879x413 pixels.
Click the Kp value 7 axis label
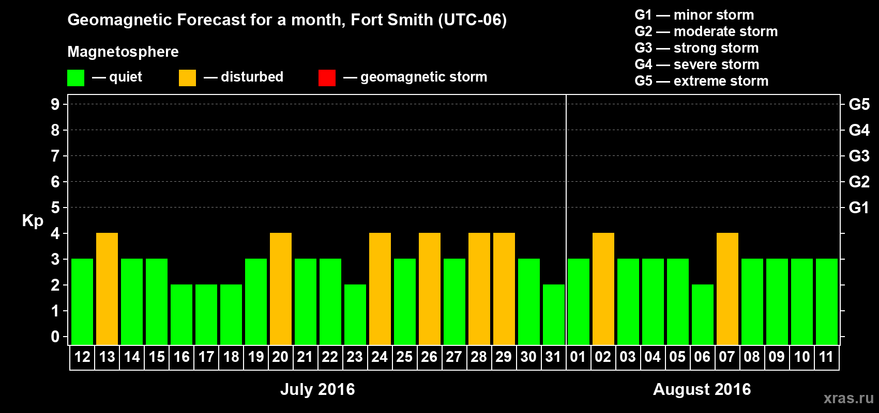(x=55, y=156)
